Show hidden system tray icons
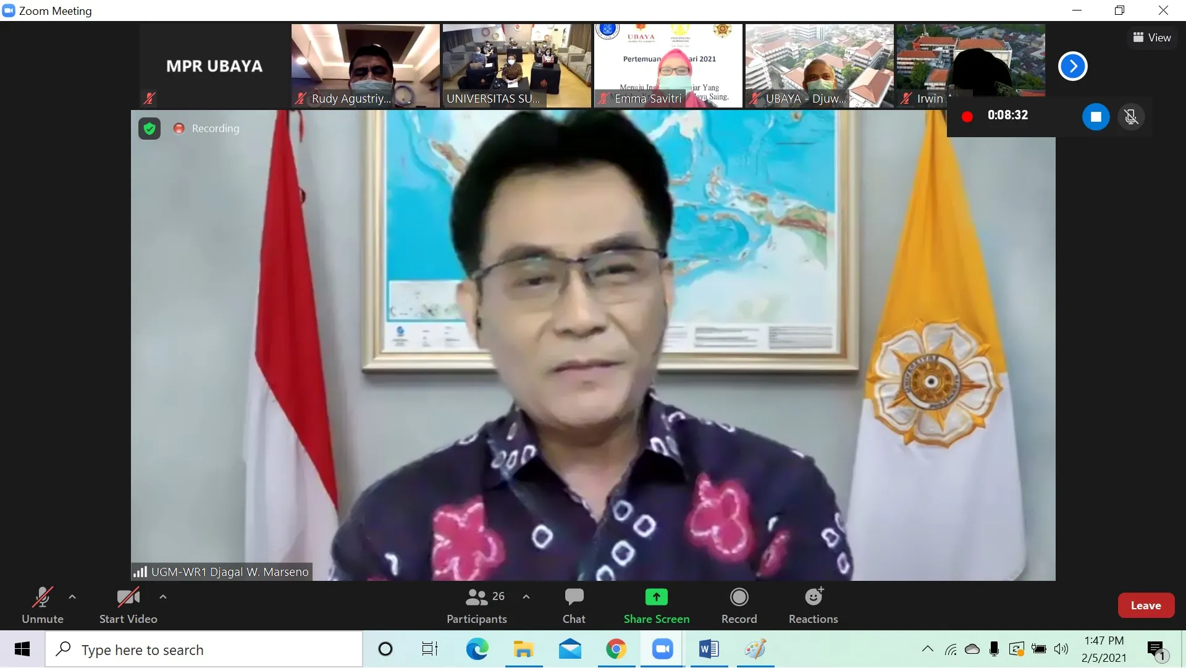The height and width of the screenshot is (668, 1186). pos(928,649)
